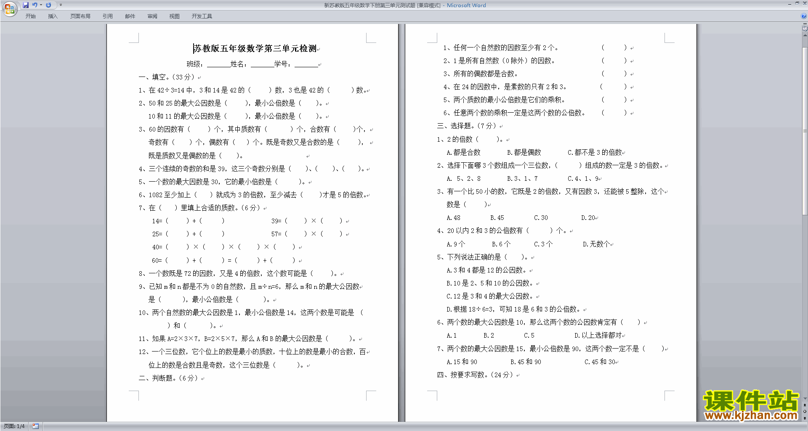Image resolution: width=808 pixels, height=431 pixels.
Task: Click the macro recording status bar icon
Action: coord(35,426)
